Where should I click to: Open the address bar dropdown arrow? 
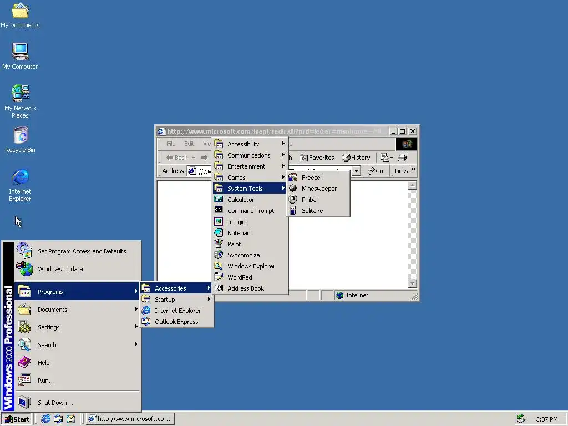[x=357, y=171]
